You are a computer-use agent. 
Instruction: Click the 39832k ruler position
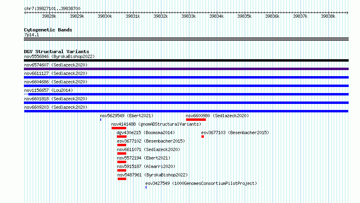(x=161, y=16)
